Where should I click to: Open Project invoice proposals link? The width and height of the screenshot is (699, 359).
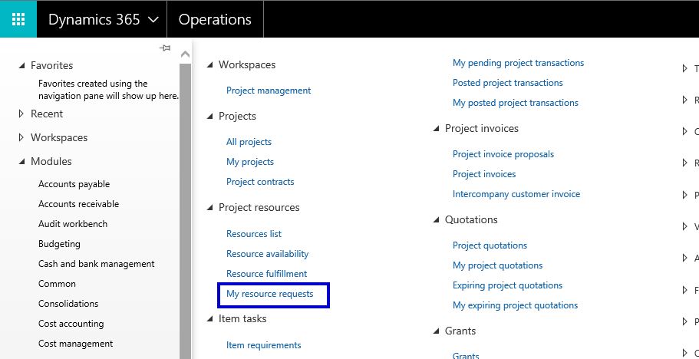[503, 154]
